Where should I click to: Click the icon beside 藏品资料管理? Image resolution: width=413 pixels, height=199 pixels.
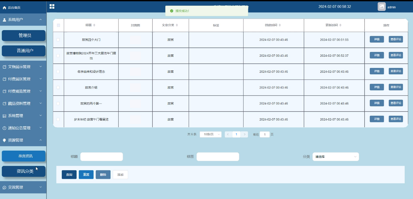pos(4,104)
